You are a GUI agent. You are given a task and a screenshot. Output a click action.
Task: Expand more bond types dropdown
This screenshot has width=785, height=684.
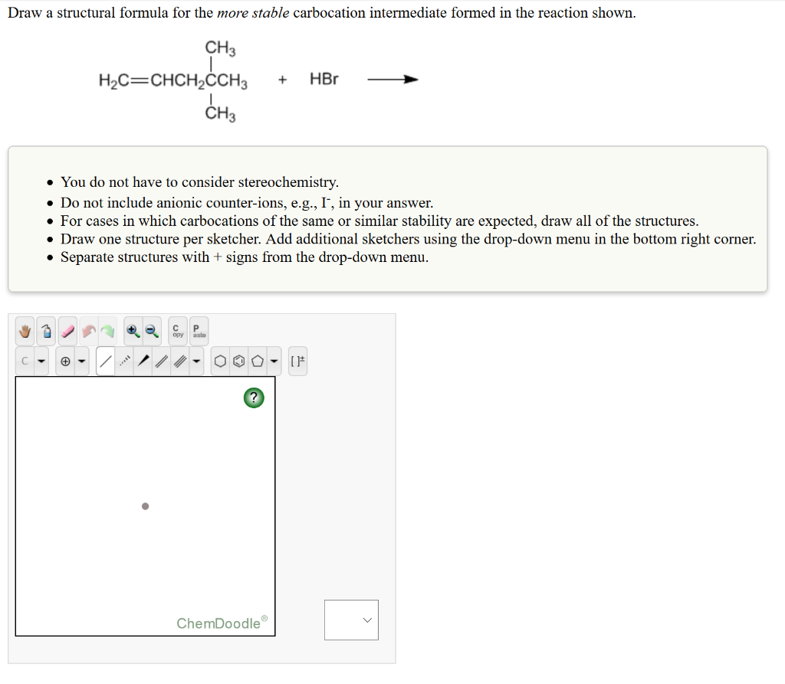point(196,361)
